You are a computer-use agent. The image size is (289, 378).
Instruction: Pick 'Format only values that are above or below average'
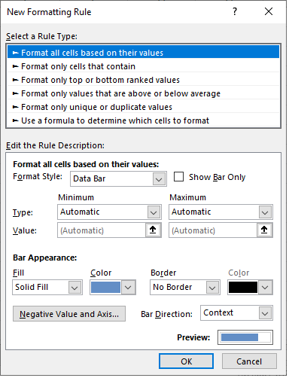pos(143,93)
